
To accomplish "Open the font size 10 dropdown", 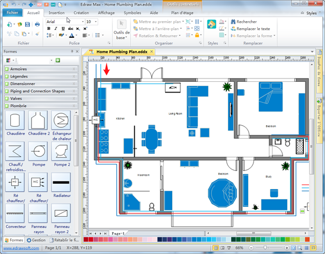I will [96, 22].
